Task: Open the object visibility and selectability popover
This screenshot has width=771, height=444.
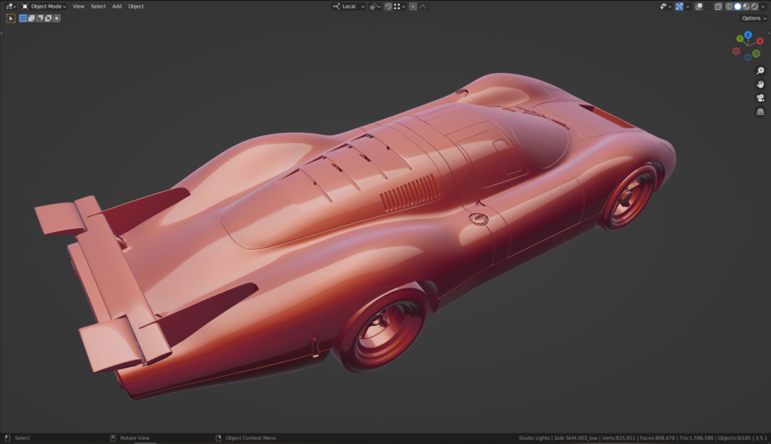Action: 666,6
